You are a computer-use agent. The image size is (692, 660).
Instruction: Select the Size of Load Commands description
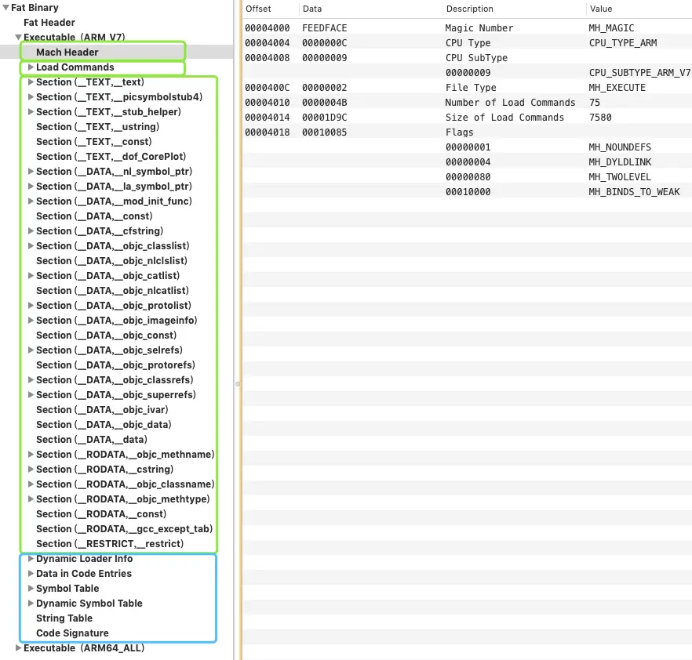pos(504,118)
